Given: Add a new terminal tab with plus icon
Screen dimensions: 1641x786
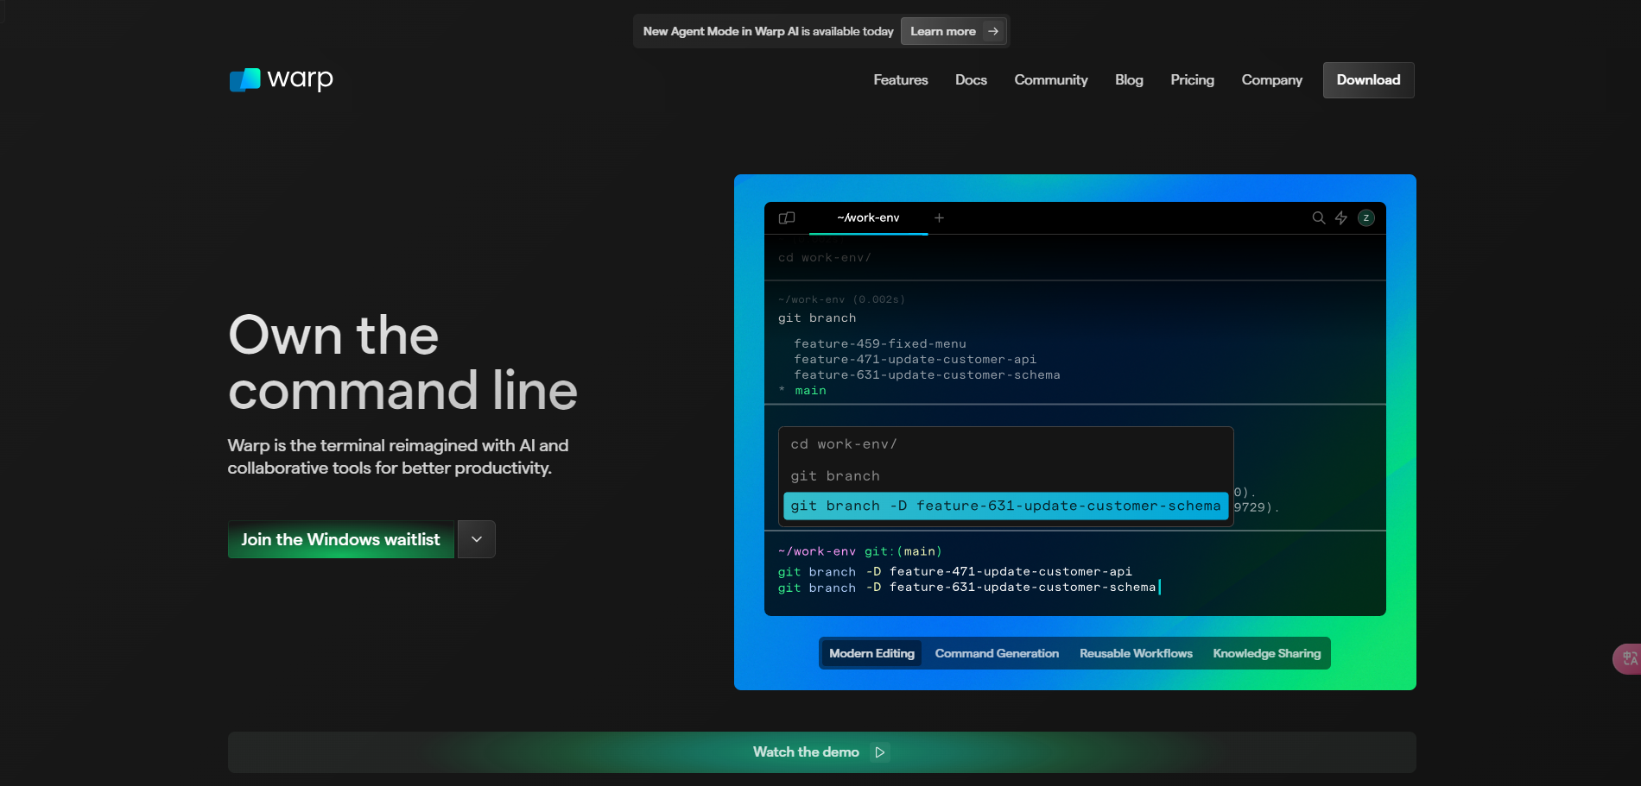Looking at the screenshot, I should (939, 218).
